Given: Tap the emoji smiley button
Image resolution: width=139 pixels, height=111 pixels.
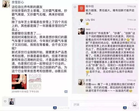Looking at the screenshot, I should pyautogui.click(x=135, y=104).
